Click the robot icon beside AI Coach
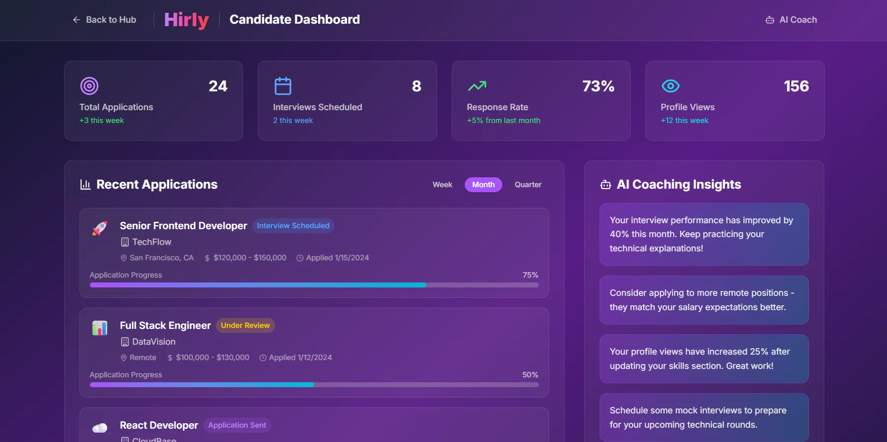Image resolution: width=887 pixels, height=442 pixels. [770, 20]
